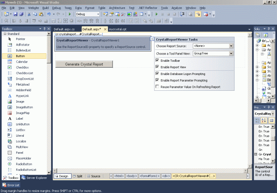Close the Default.aspx tab
The image size is (277, 193).
point(105,29)
